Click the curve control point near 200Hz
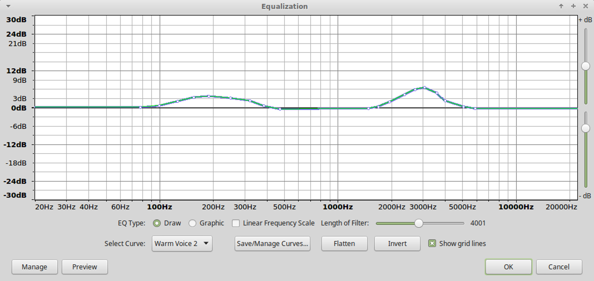594x281 pixels. pyautogui.click(x=209, y=96)
